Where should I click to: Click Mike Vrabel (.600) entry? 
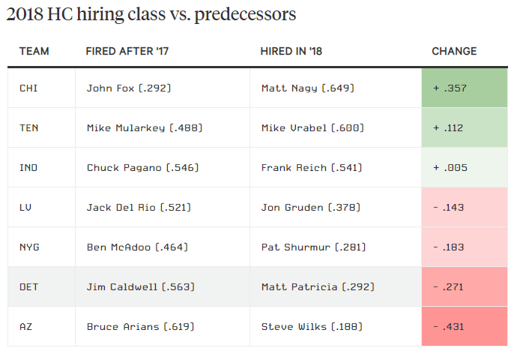click(312, 128)
